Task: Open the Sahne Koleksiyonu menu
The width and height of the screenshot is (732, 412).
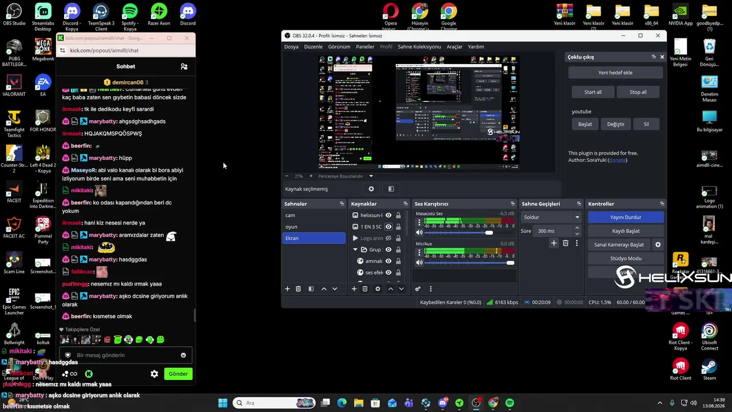Action: (x=419, y=47)
